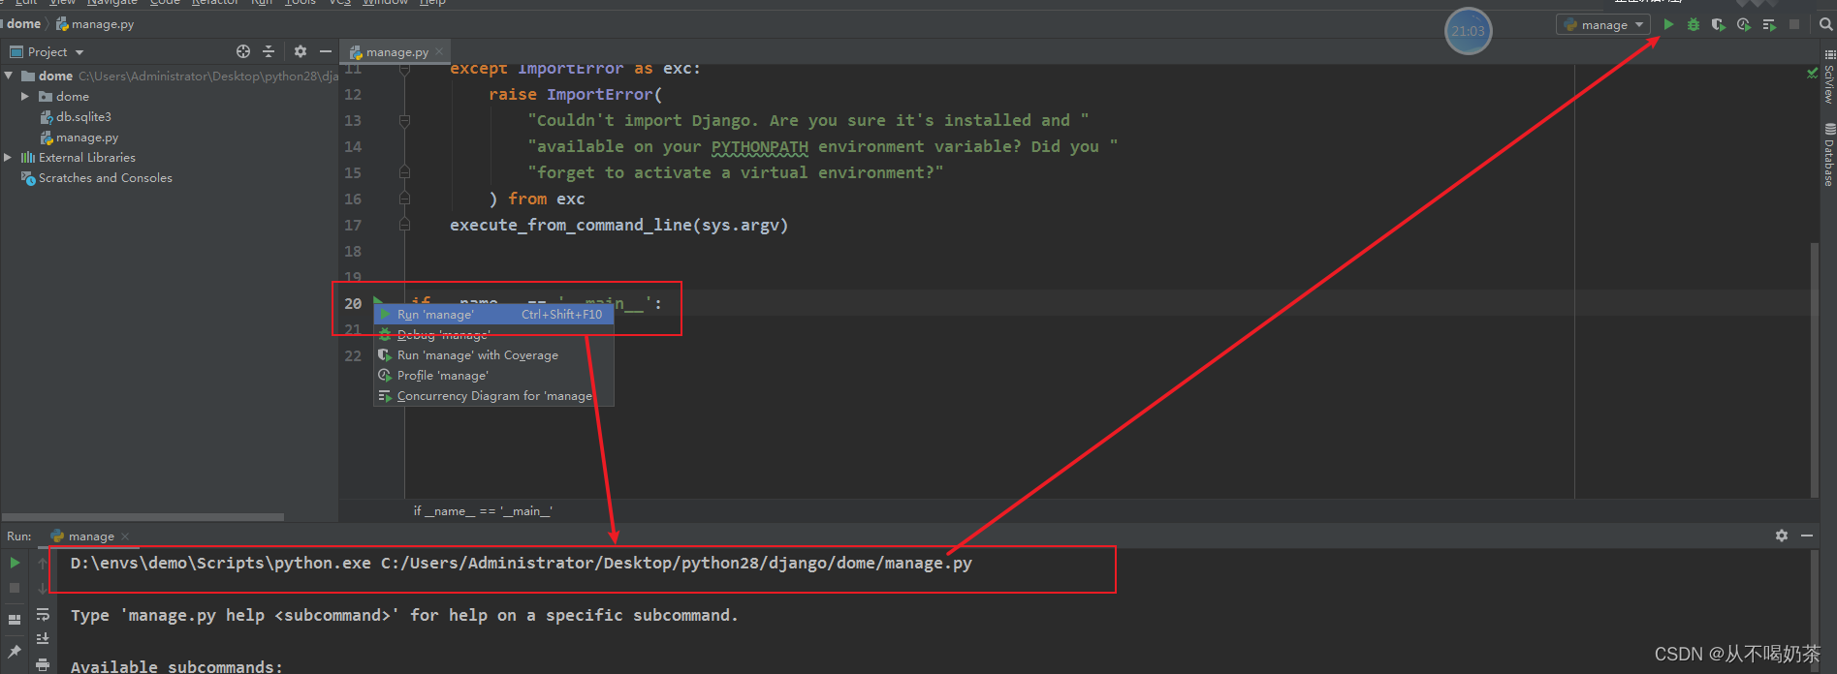The width and height of the screenshot is (1837, 674).
Task: Click the 21:03 clock widget
Action: tap(1468, 31)
